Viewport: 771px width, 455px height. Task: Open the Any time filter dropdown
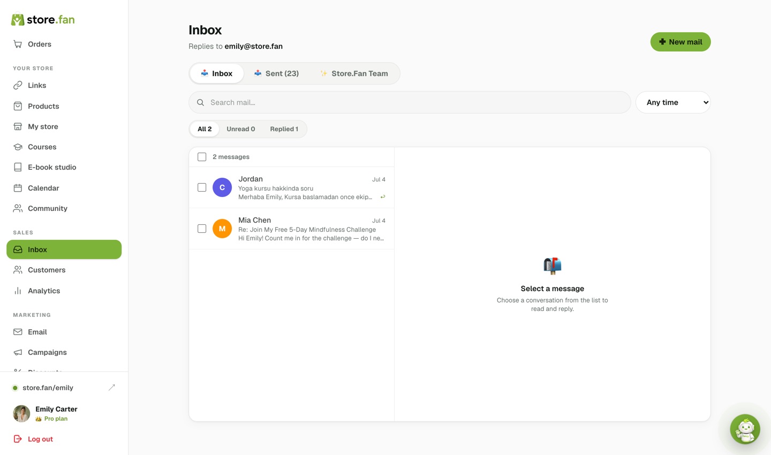tap(673, 102)
